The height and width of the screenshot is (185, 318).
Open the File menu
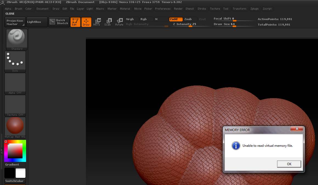pyautogui.click(x=72, y=9)
